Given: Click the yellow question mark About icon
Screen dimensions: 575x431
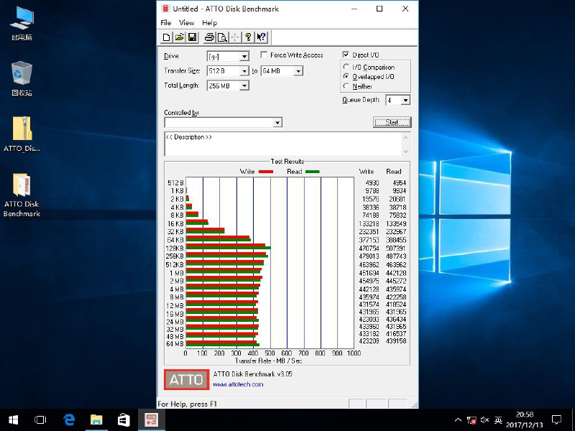Looking at the screenshot, I should click(x=248, y=37).
